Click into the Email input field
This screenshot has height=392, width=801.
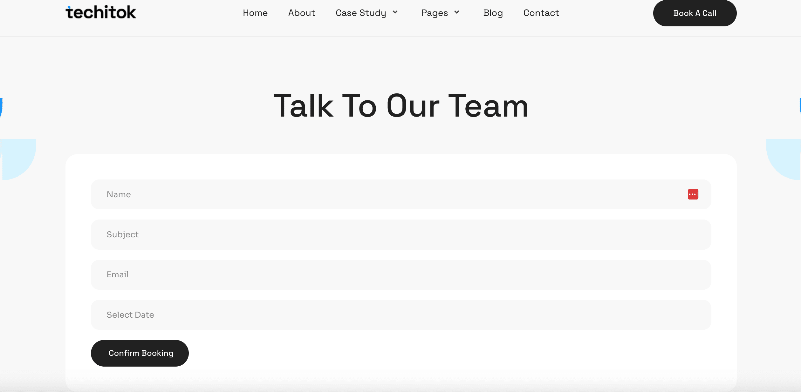[x=400, y=274]
